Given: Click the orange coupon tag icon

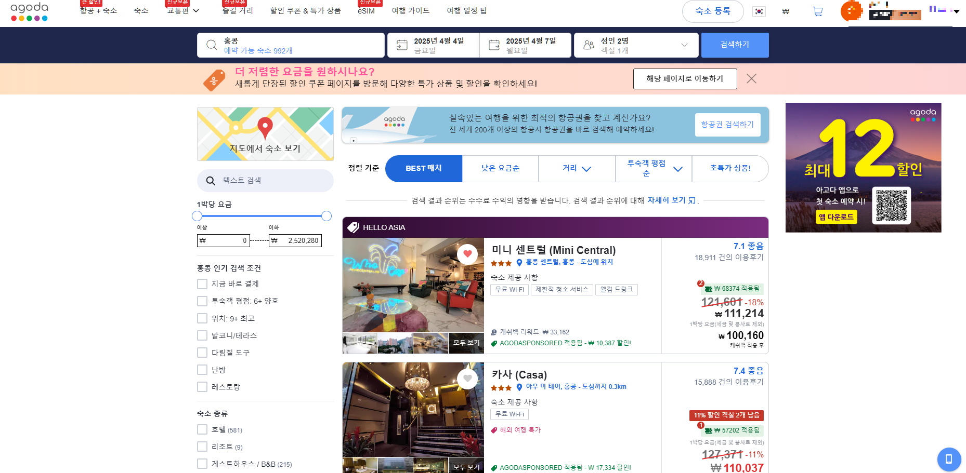Looking at the screenshot, I should pos(214,80).
